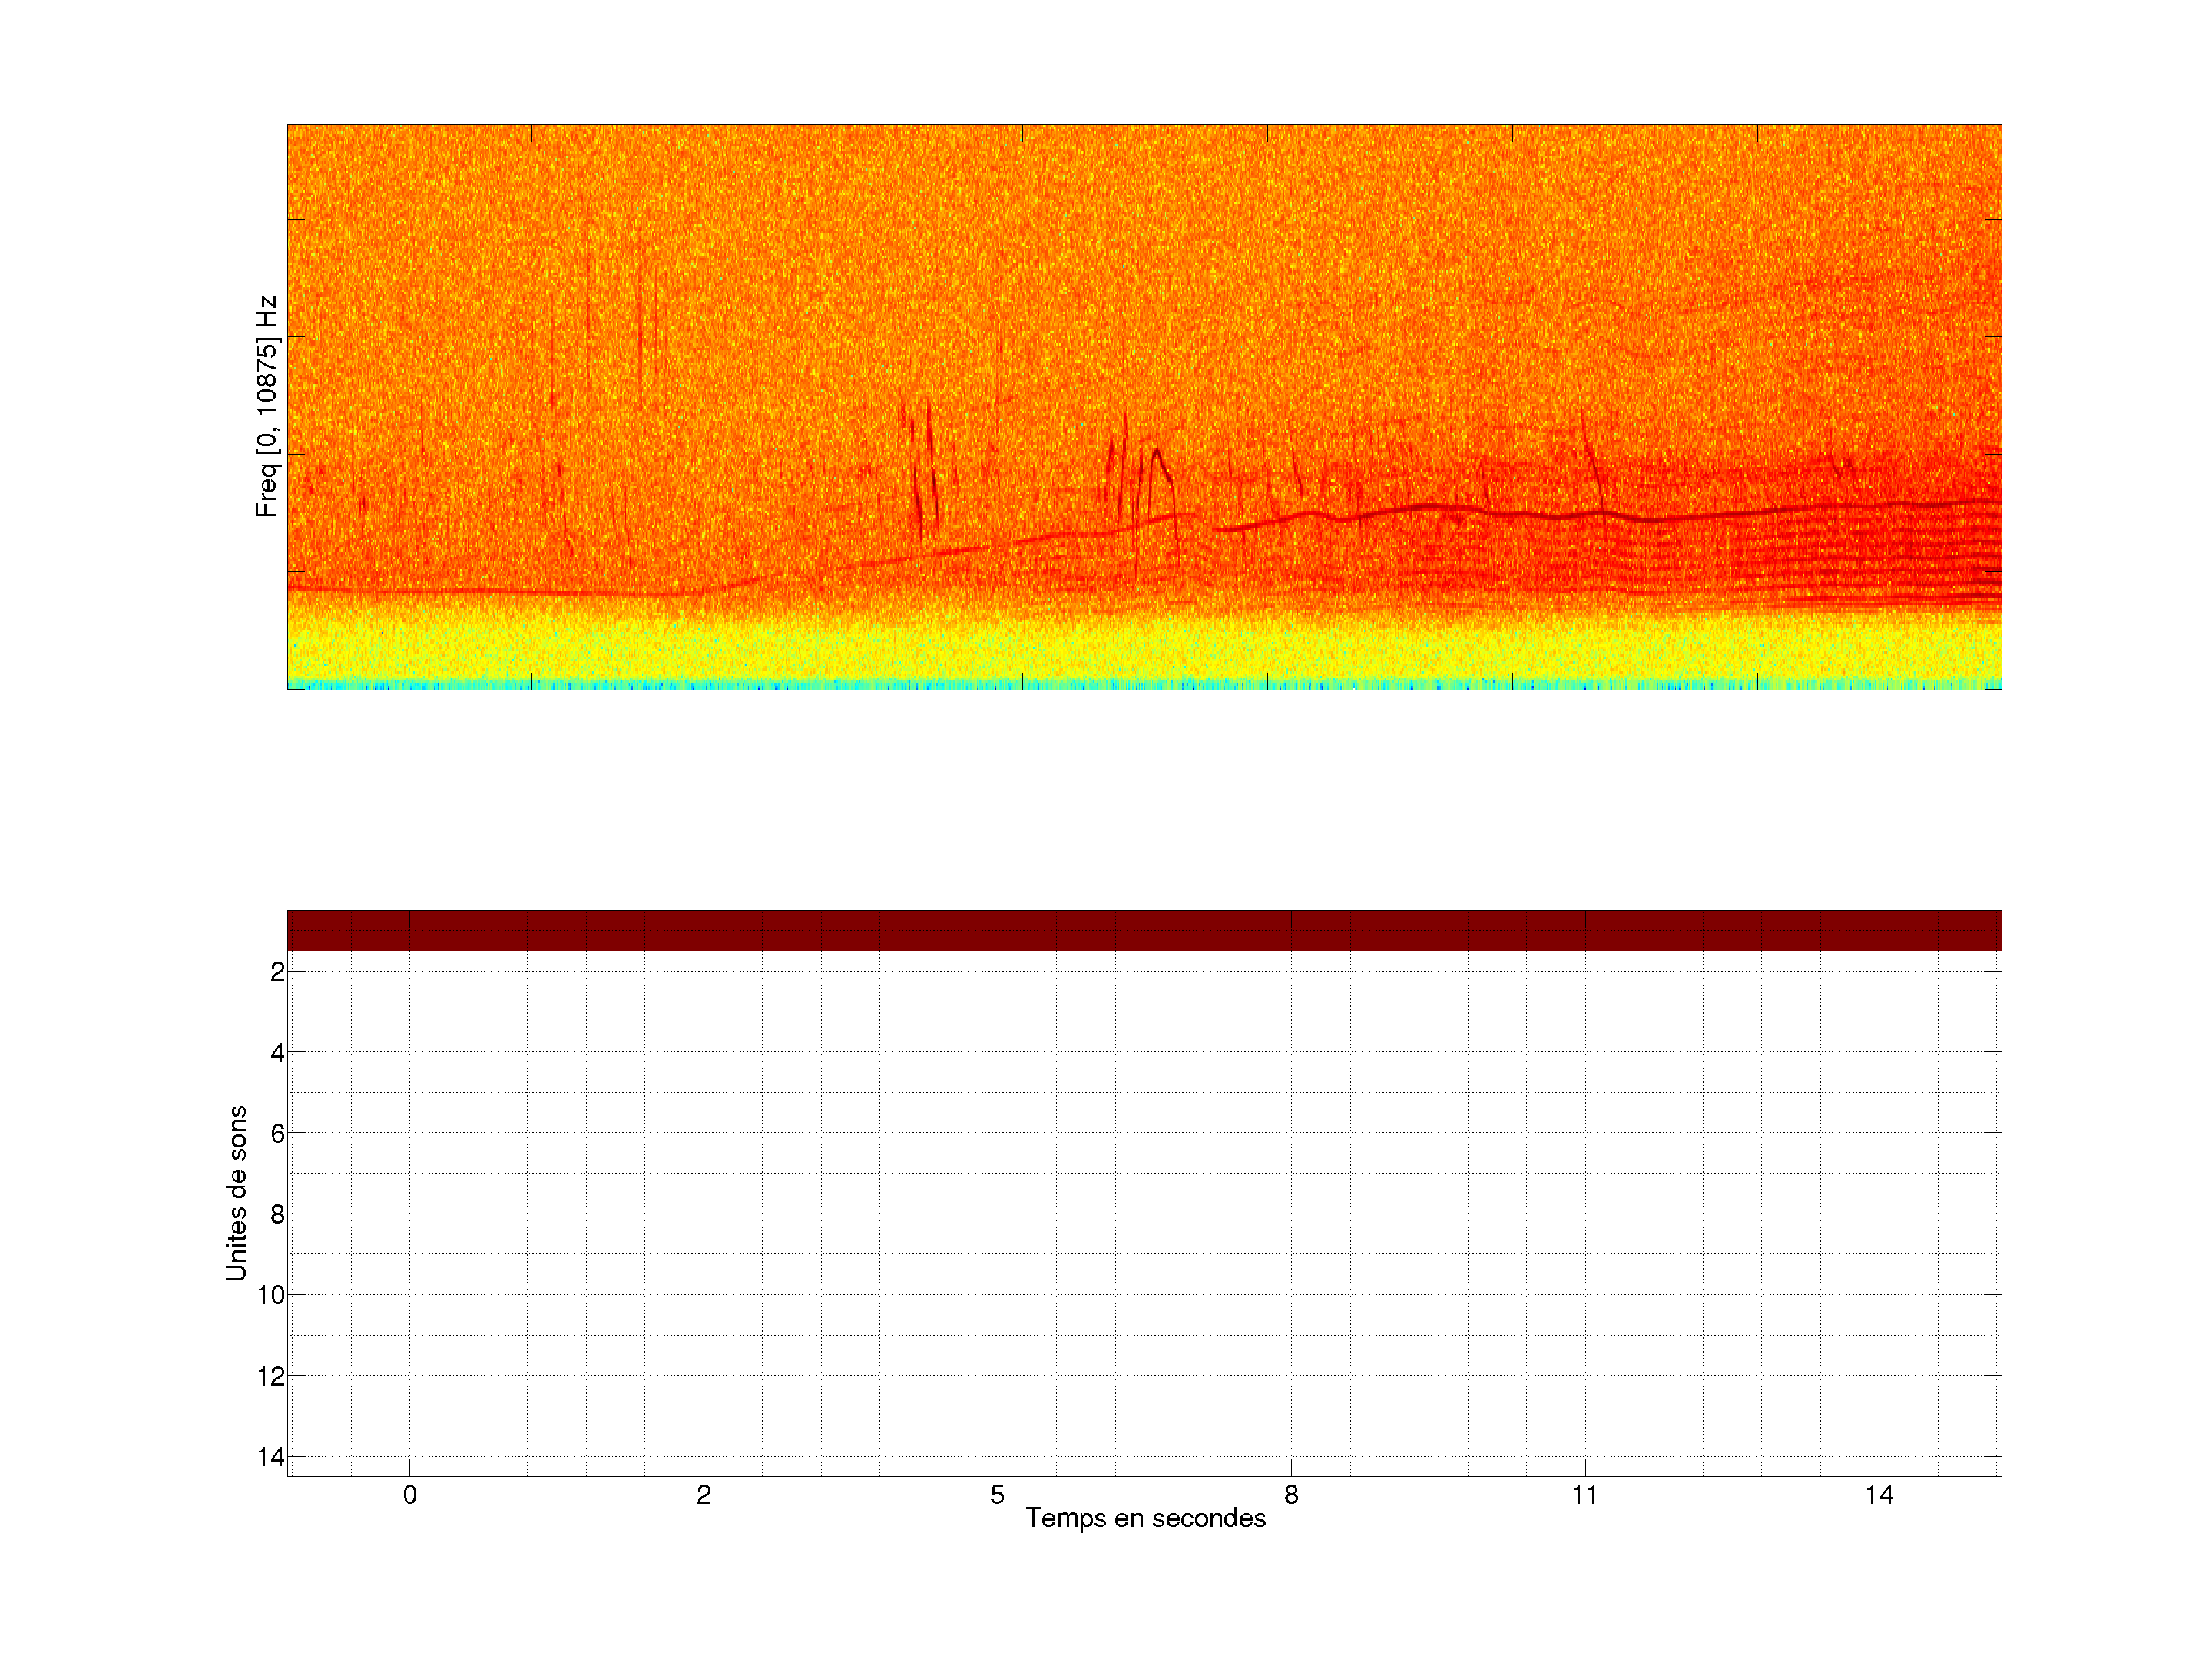2212x1659 pixels.
Task: Click the cyan strip at the spectrogram bottom
Action: point(1144,686)
